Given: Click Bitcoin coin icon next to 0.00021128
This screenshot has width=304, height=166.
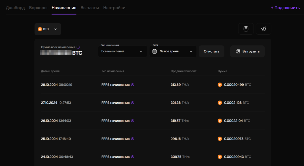Looking at the screenshot, I should point(220,103).
